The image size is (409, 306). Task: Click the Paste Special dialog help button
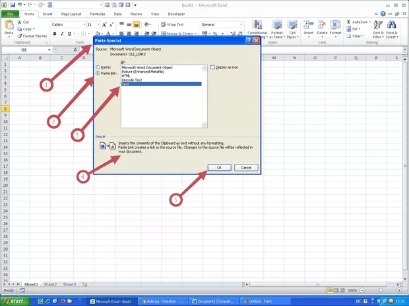pos(249,40)
